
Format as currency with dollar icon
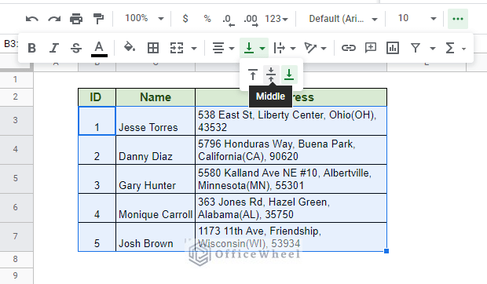185,19
